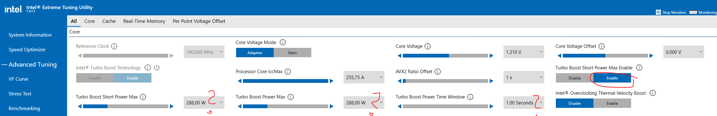
Task: Click the Intel logo
Action: point(13,9)
